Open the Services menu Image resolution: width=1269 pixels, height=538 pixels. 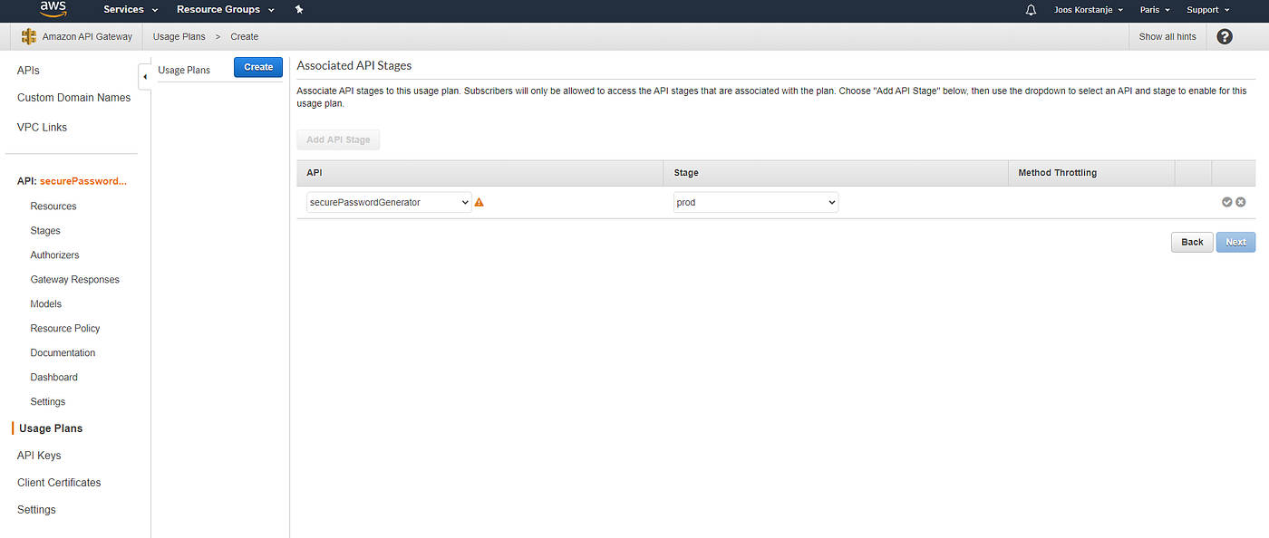tap(131, 10)
